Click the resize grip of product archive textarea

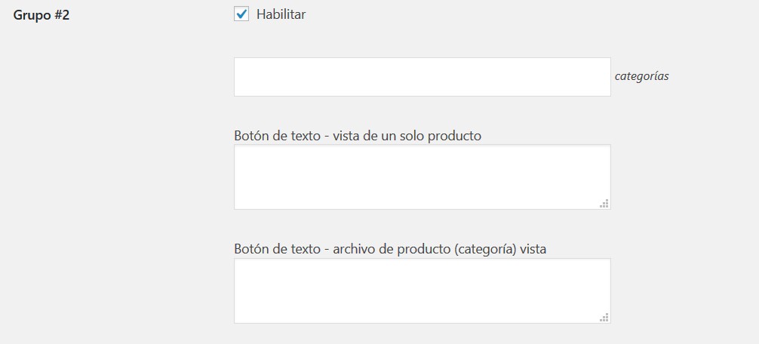[604, 317]
